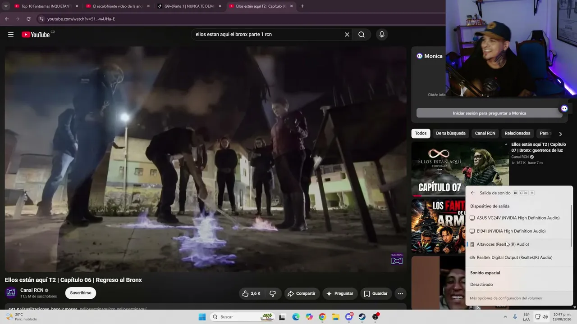Click Iniciar sesión para preguntar a Monica
This screenshot has height=324, width=577.
tap(490, 113)
